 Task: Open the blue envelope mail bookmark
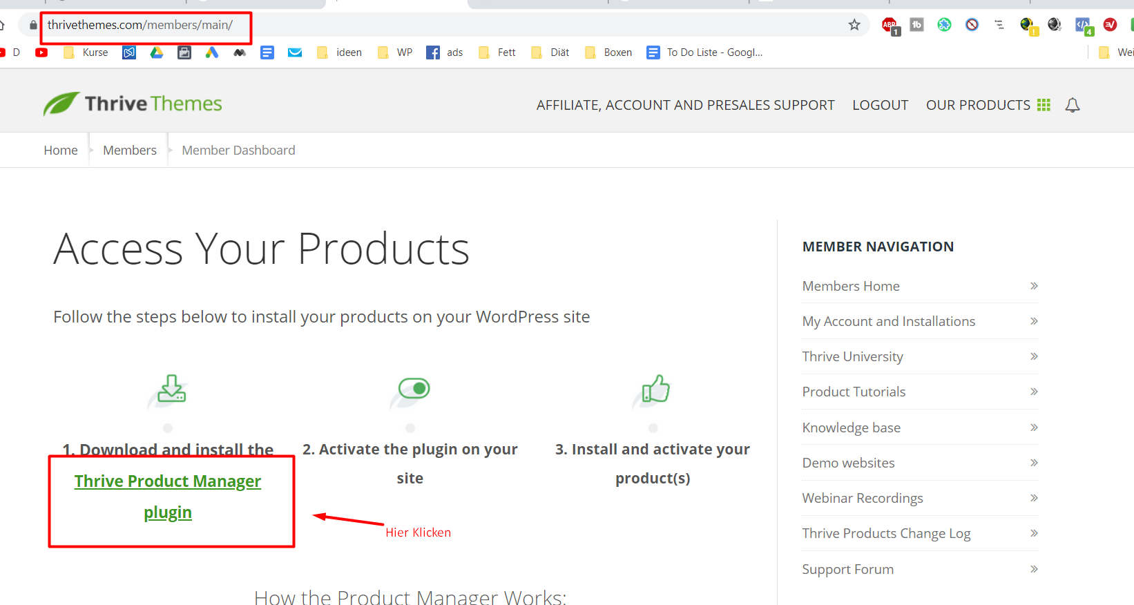[x=295, y=52]
